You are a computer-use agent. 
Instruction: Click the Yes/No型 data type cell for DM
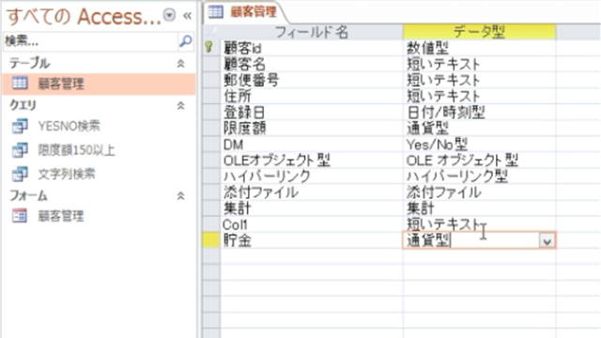[479, 145]
